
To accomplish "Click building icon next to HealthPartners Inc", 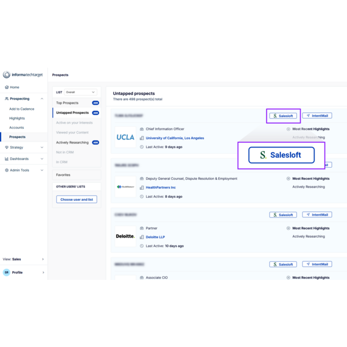I will coord(142,187).
